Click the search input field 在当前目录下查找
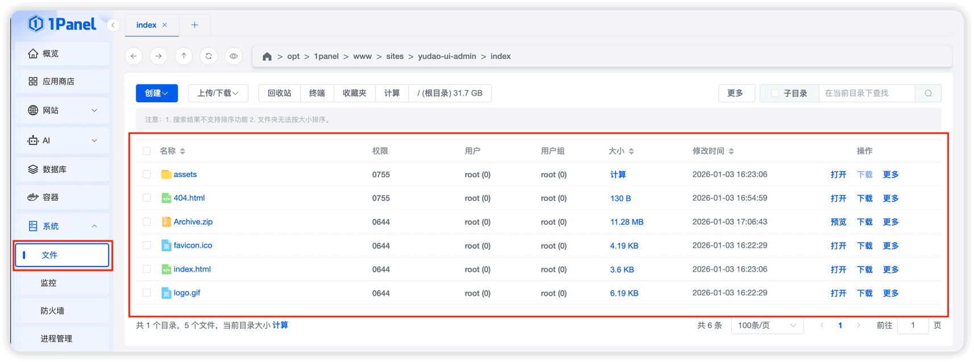The width and height of the screenshot is (974, 362). point(866,93)
